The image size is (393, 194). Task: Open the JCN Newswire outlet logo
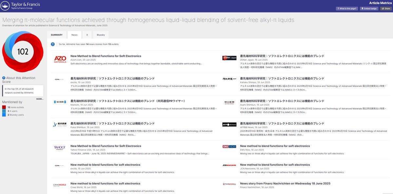(x=229, y=165)
